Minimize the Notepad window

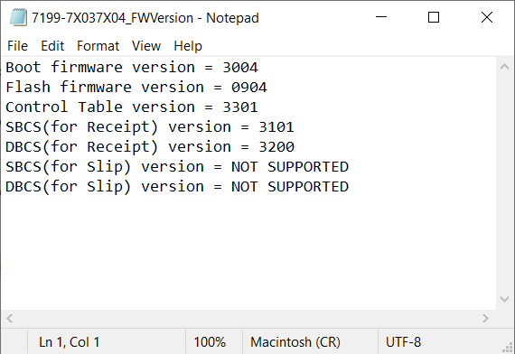pyautogui.click(x=381, y=17)
